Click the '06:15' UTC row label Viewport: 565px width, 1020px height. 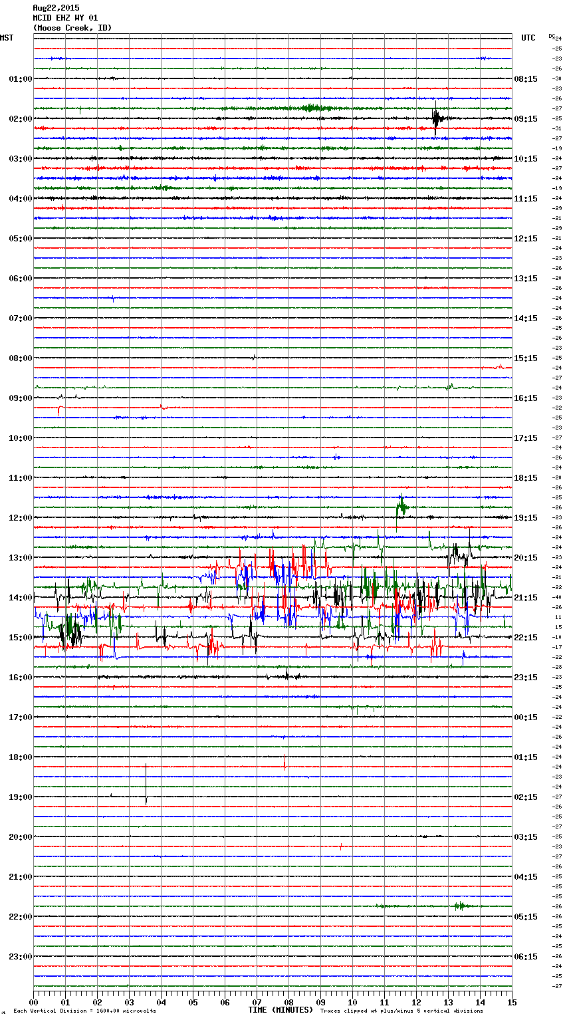click(526, 957)
